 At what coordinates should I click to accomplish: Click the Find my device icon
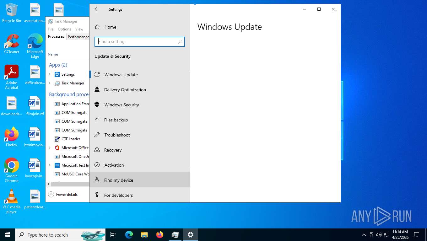(x=97, y=180)
